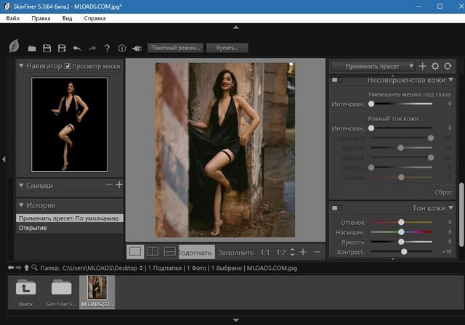
Task: Open a file with the folder icon
Action: [x=32, y=49]
